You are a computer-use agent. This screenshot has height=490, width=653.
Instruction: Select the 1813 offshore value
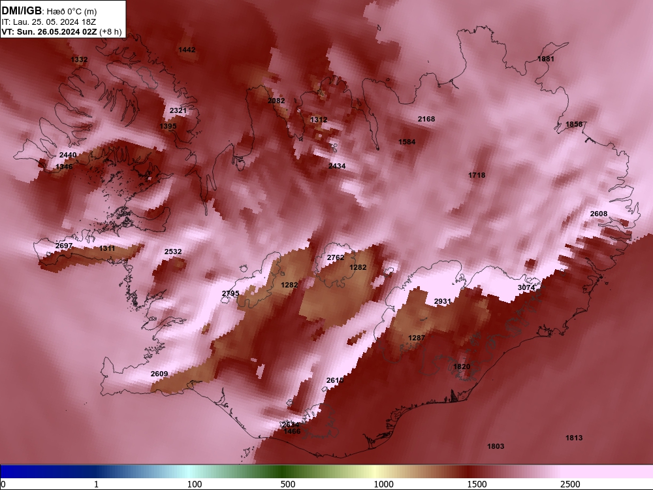point(574,438)
